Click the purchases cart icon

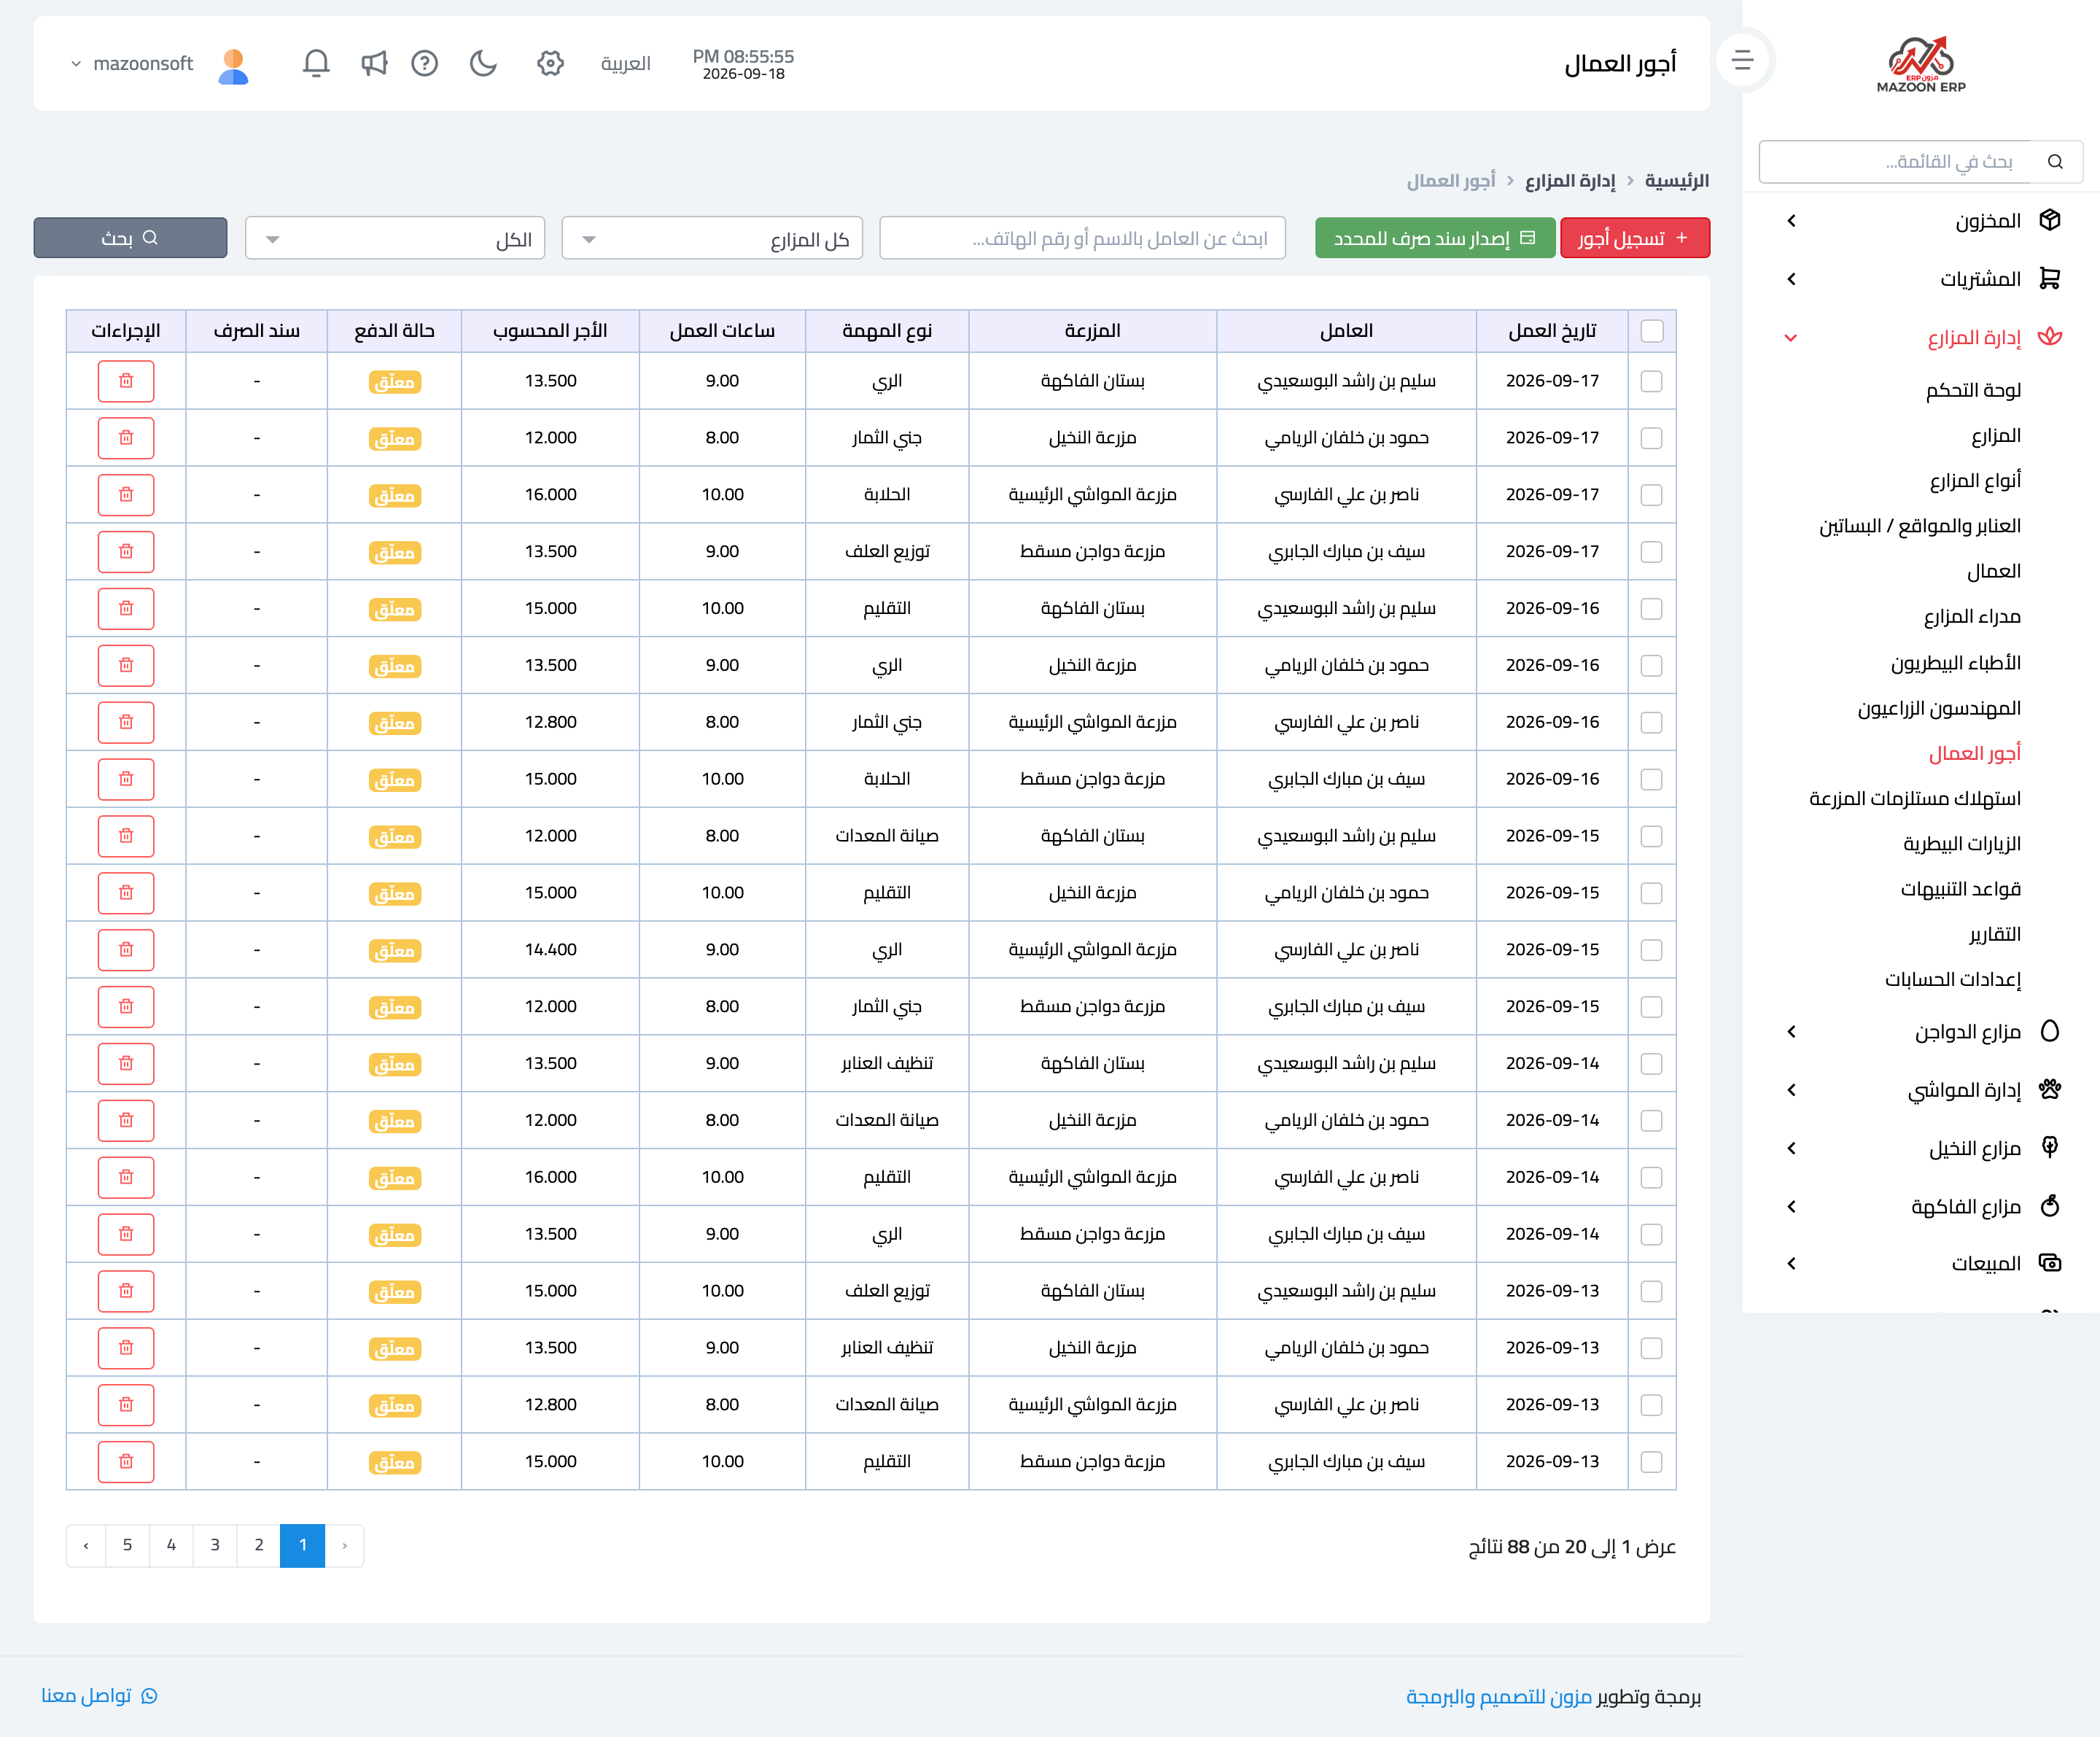pos(2050,278)
